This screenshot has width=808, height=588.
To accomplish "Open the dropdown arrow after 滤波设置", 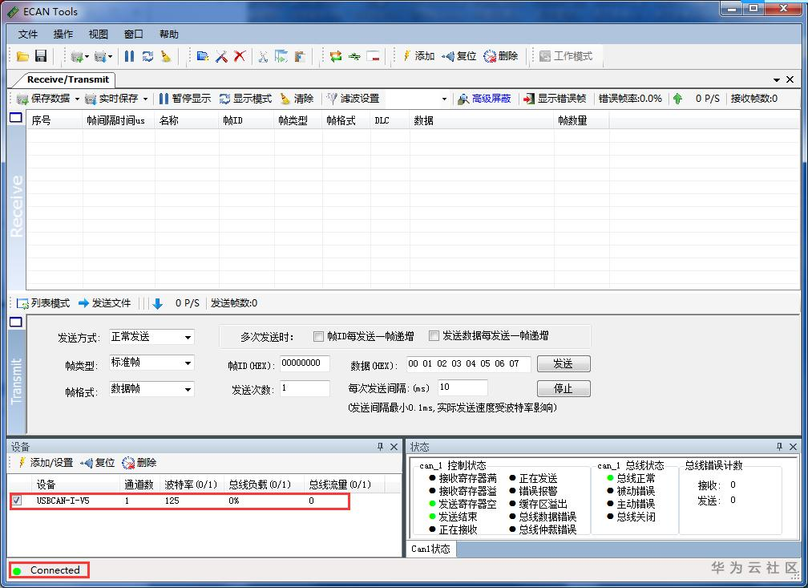I will pos(444,99).
